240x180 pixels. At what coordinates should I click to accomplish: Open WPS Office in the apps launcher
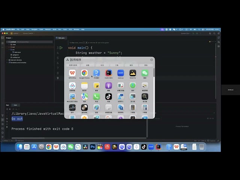(72, 73)
